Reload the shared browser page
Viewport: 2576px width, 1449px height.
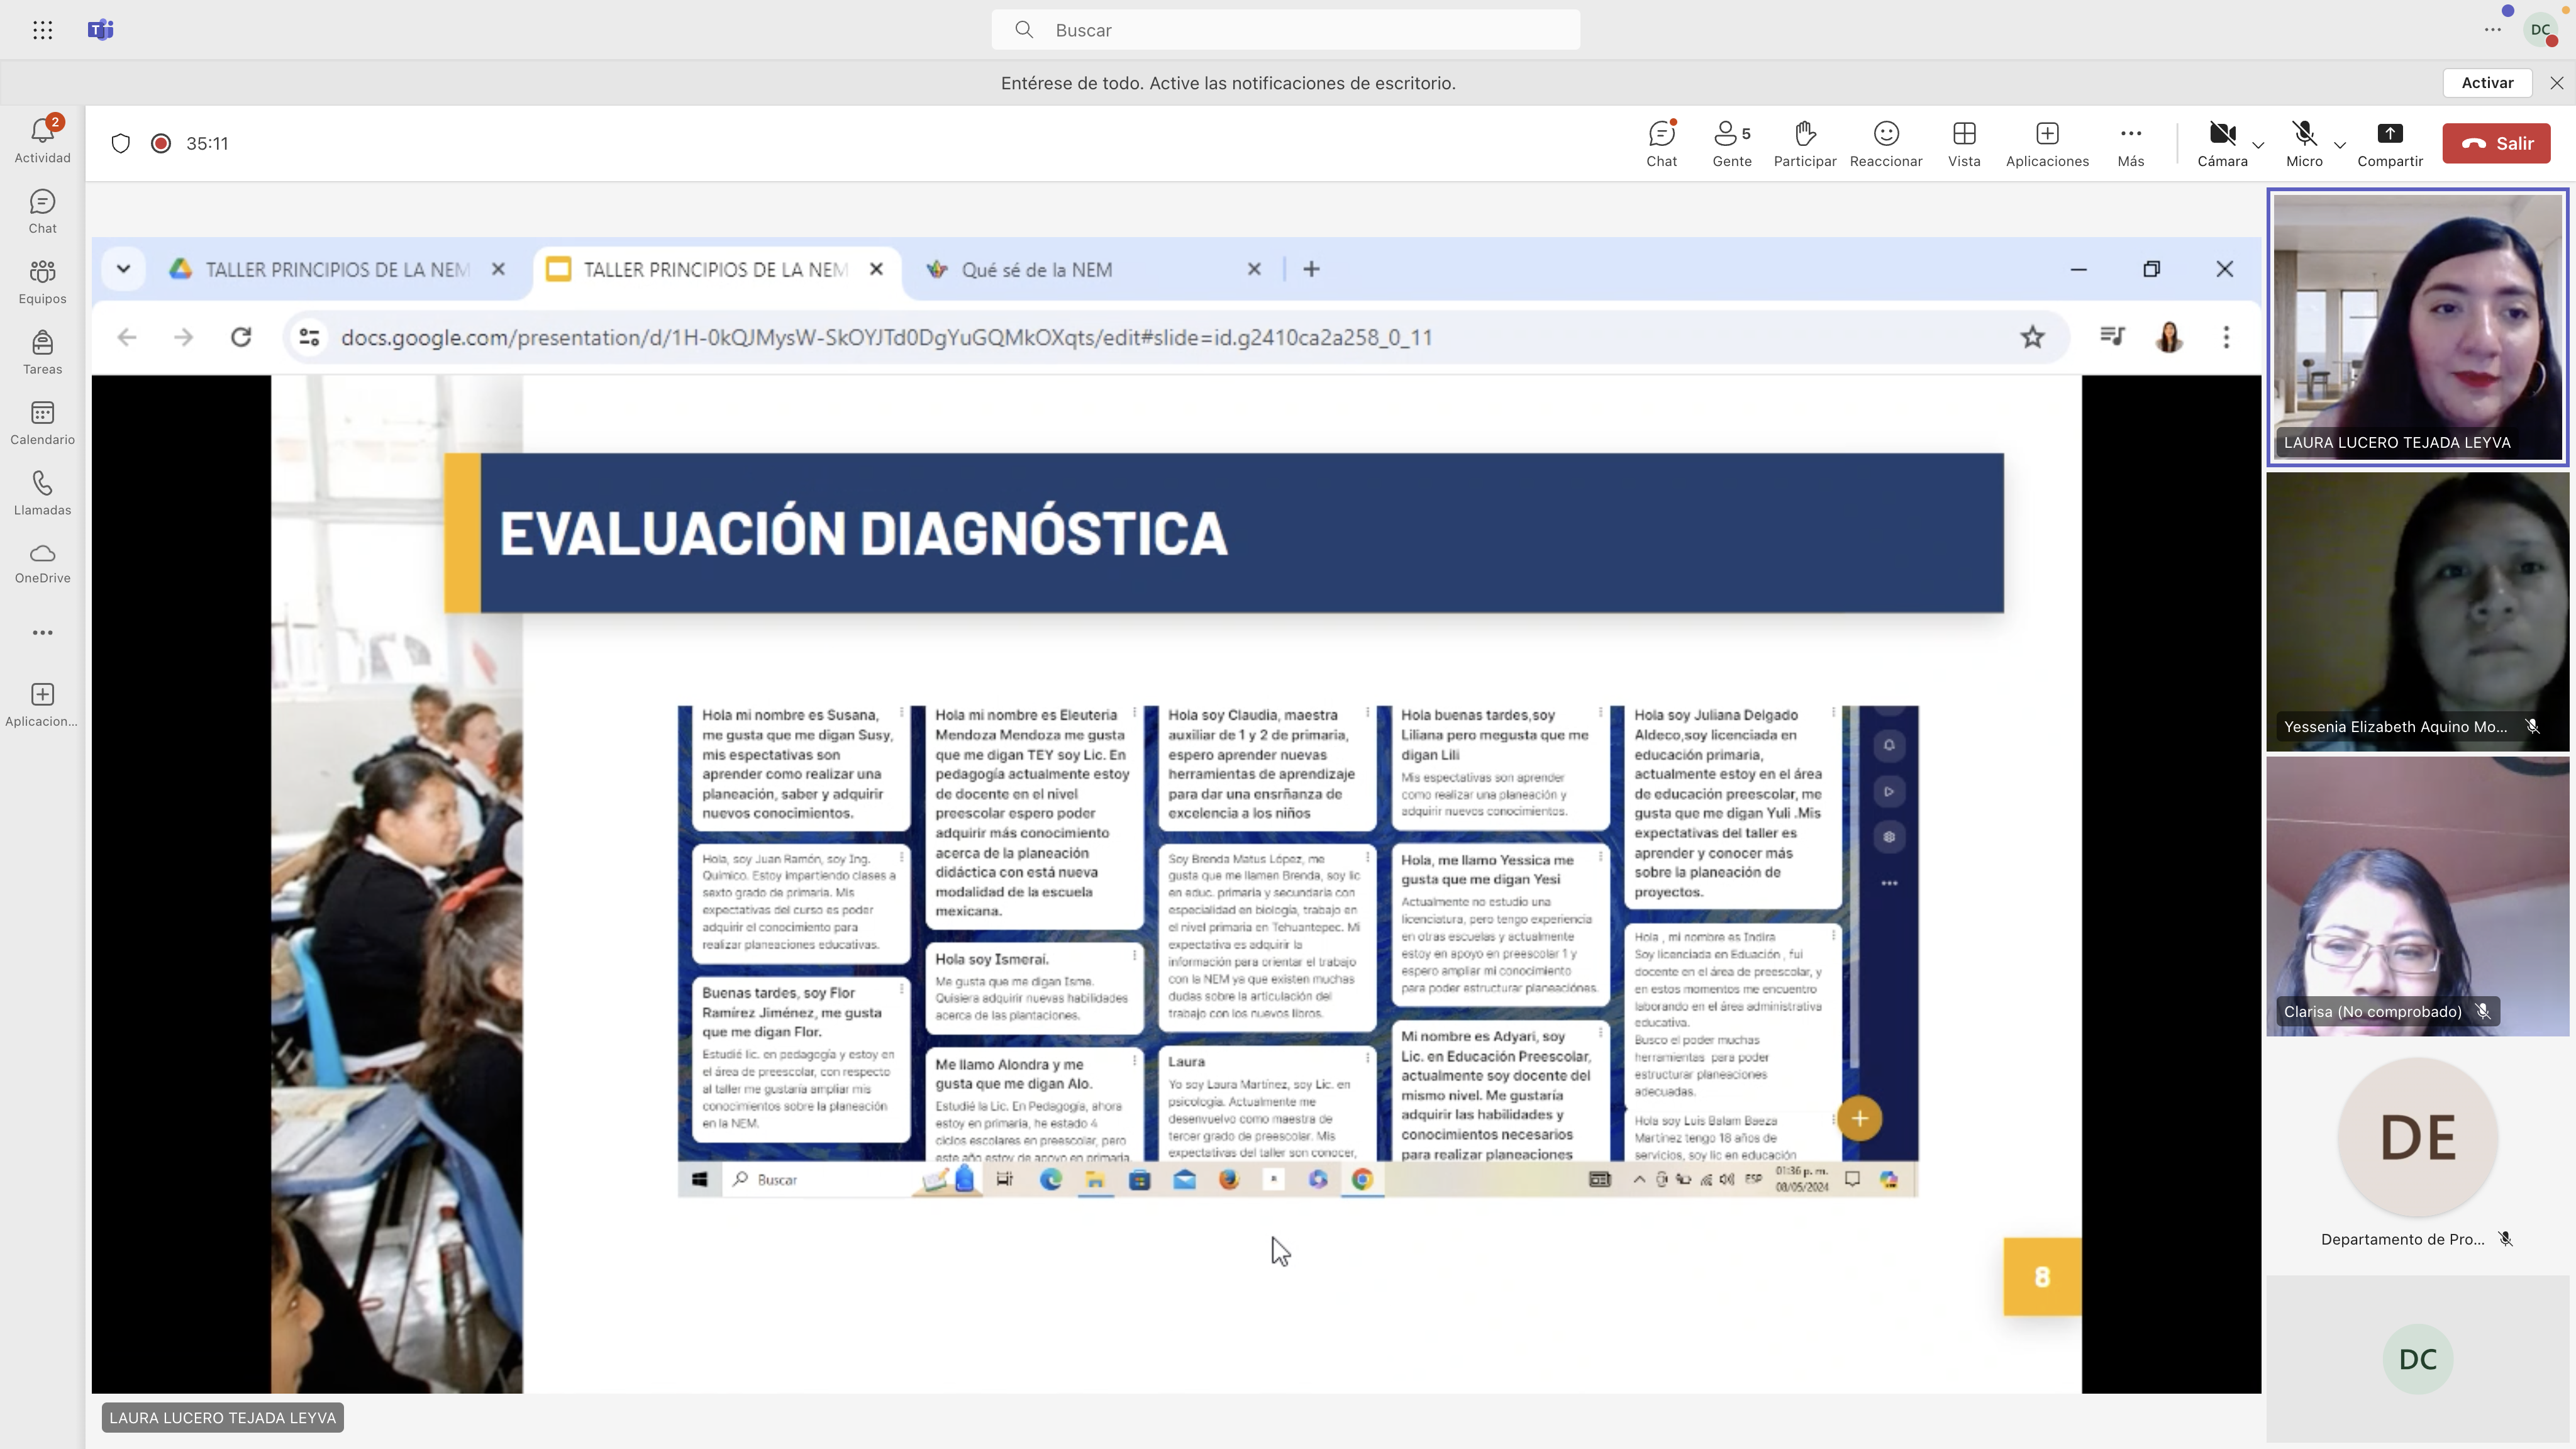click(241, 337)
